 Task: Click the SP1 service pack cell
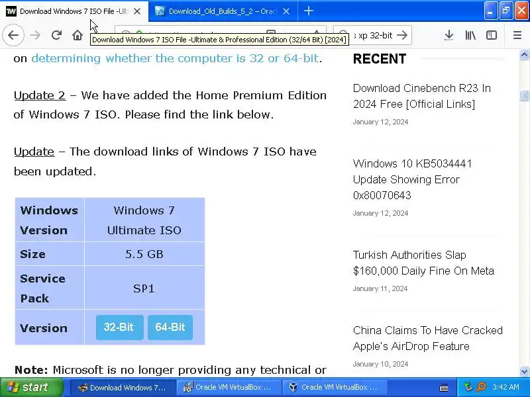click(144, 288)
